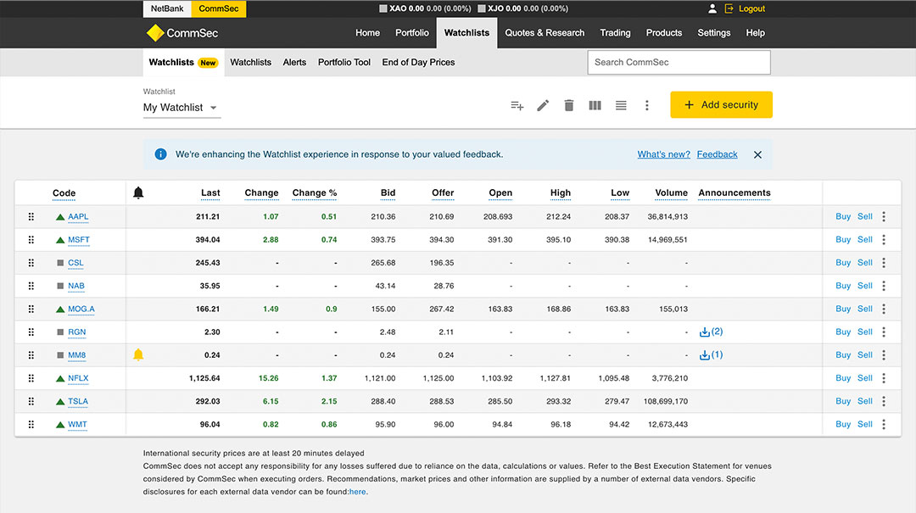Click the Add security button
Screen dimensions: 916x513
[x=722, y=104]
